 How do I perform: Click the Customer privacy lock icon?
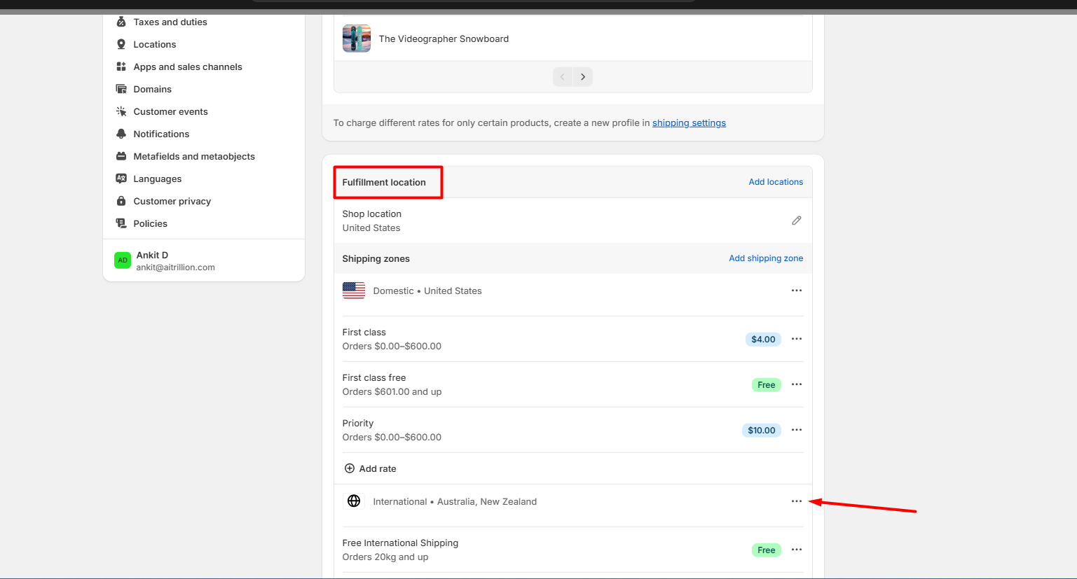click(121, 201)
